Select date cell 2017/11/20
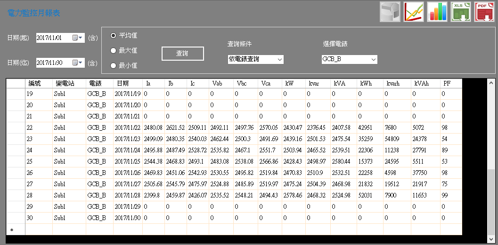 point(128,105)
